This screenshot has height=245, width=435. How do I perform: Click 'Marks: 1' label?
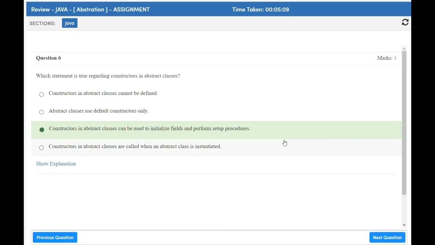[387, 58]
